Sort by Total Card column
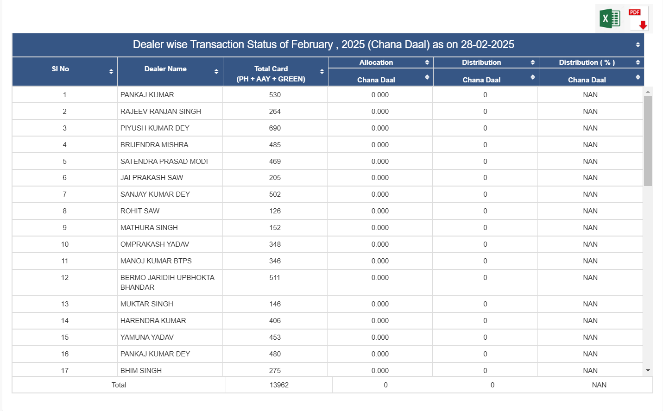The image size is (663, 411). point(322,71)
